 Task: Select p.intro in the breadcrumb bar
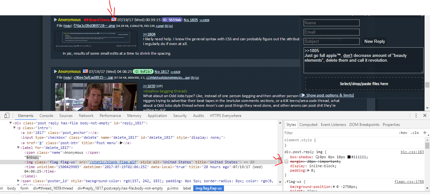point(173,188)
